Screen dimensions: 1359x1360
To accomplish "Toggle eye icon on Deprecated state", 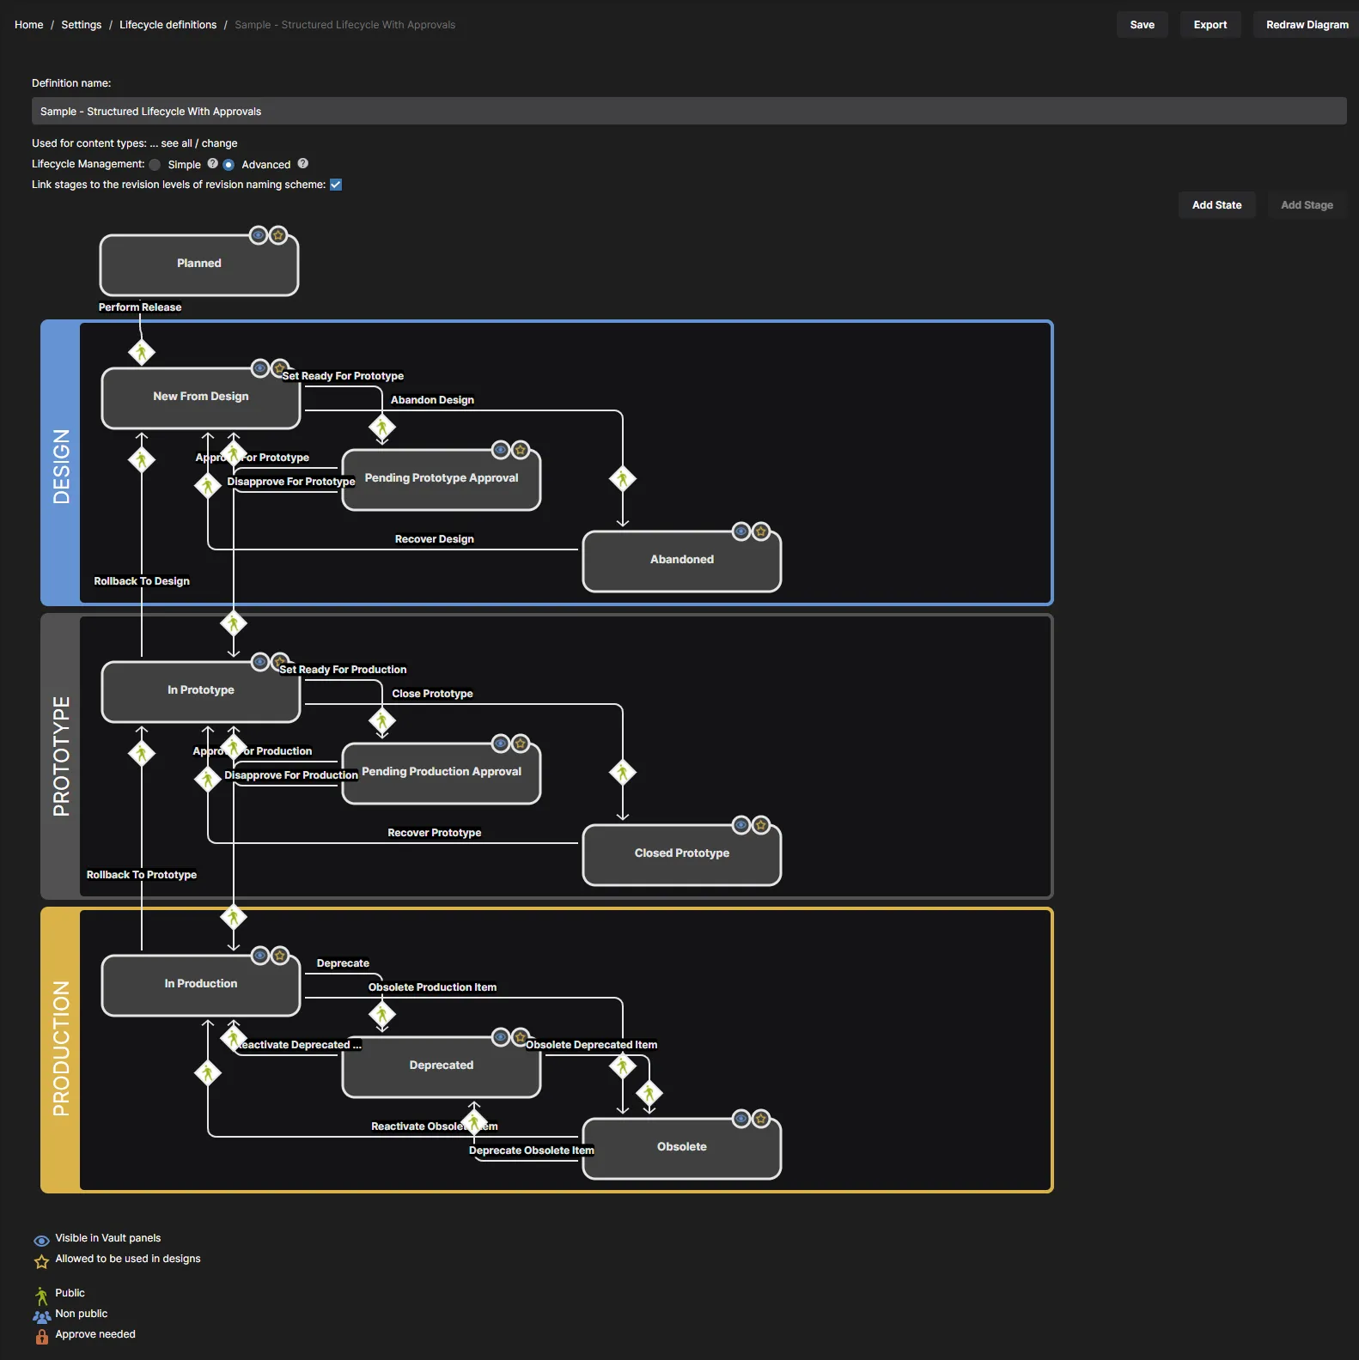I will tap(501, 1037).
